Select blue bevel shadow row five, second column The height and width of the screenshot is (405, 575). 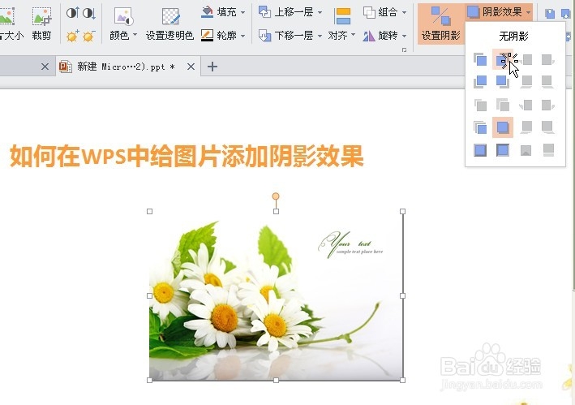tap(502, 150)
